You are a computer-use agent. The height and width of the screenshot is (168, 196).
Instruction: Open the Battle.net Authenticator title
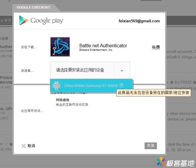point(103,46)
